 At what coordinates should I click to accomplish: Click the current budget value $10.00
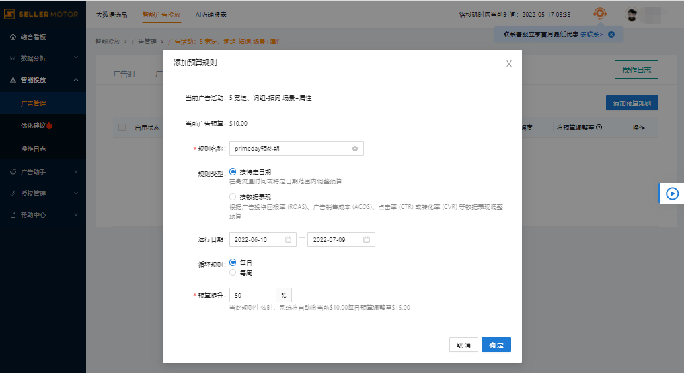click(x=238, y=123)
